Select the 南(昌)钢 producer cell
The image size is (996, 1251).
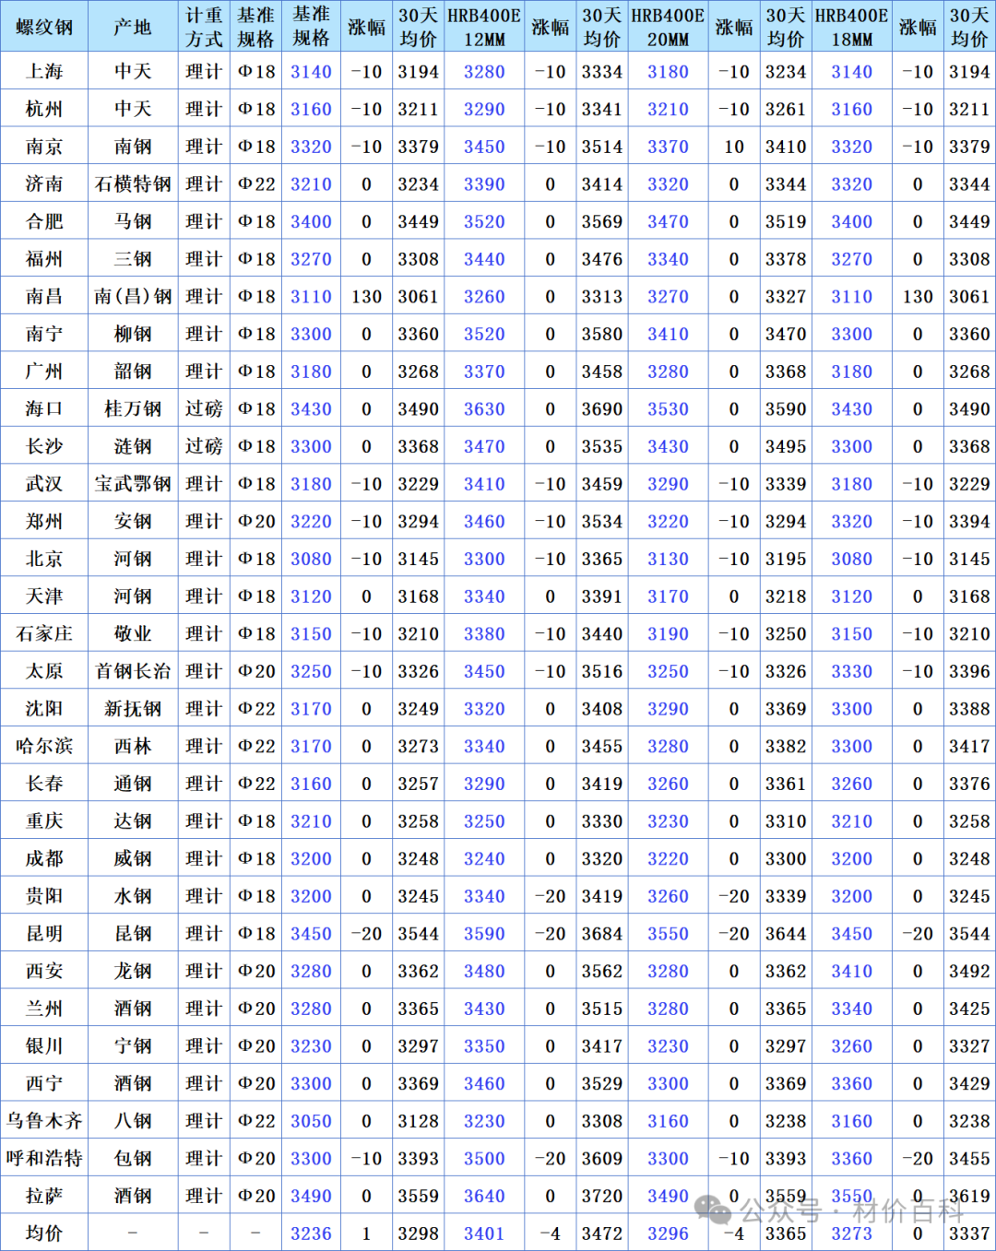[x=133, y=296]
